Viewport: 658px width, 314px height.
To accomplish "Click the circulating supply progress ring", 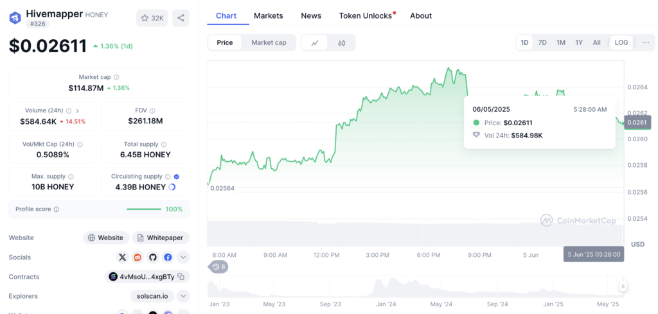I will coord(172,188).
